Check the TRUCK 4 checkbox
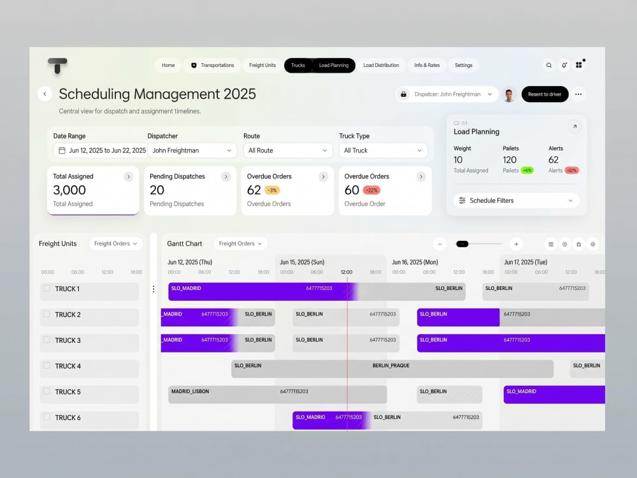 47,365
